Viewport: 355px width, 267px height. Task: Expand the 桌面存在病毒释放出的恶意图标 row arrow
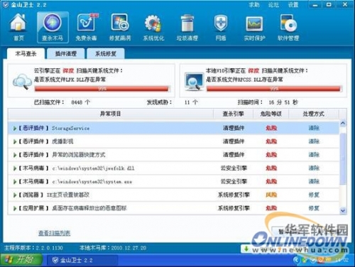[x=15, y=208]
